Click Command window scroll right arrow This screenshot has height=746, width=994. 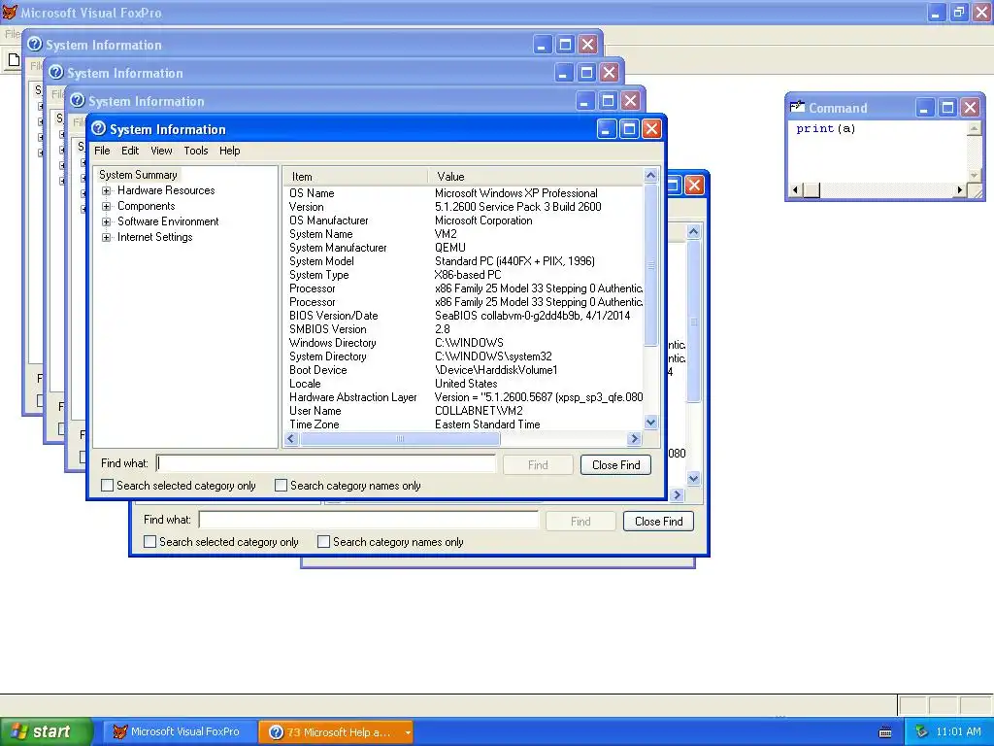(960, 189)
